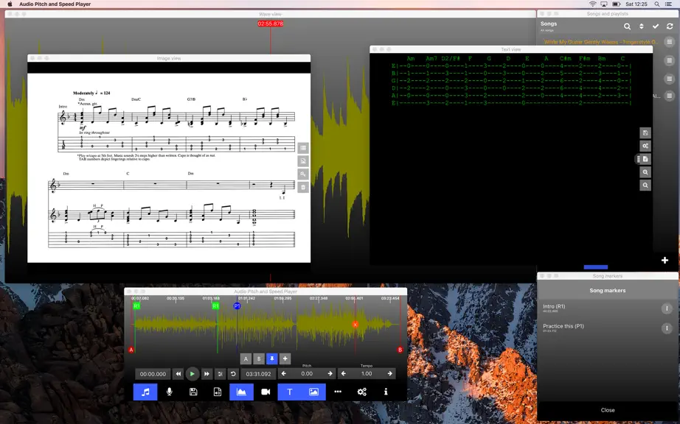Open options for Practice this (P1) marker
Viewport: 680px width, 424px height.
pos(667,328)
